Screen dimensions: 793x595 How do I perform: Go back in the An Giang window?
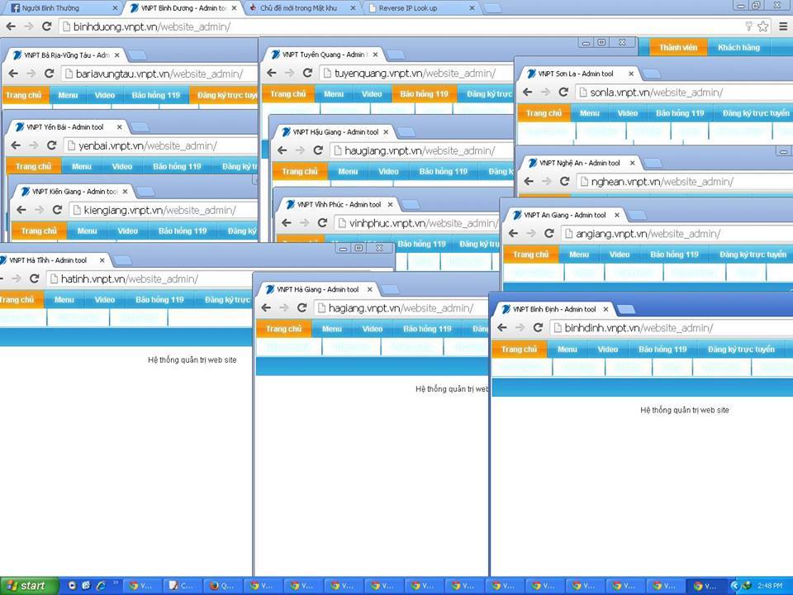pyautogui.click(x=513, y=233)
